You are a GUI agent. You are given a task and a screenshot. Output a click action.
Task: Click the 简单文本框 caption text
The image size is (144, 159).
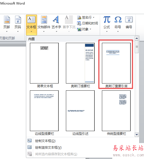45,86
